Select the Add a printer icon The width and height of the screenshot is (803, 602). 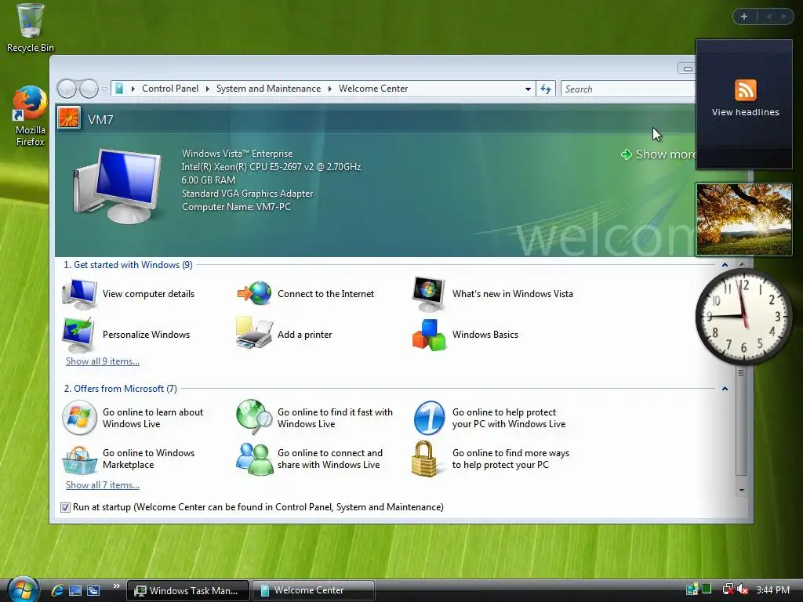[x=253, y=333]
